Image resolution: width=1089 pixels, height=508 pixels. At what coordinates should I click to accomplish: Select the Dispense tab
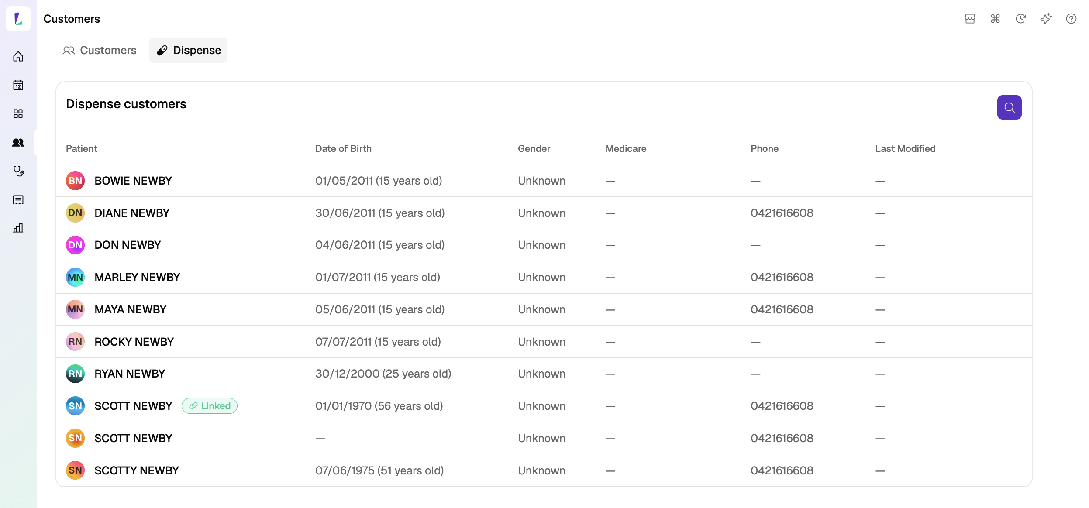(188, 50)
